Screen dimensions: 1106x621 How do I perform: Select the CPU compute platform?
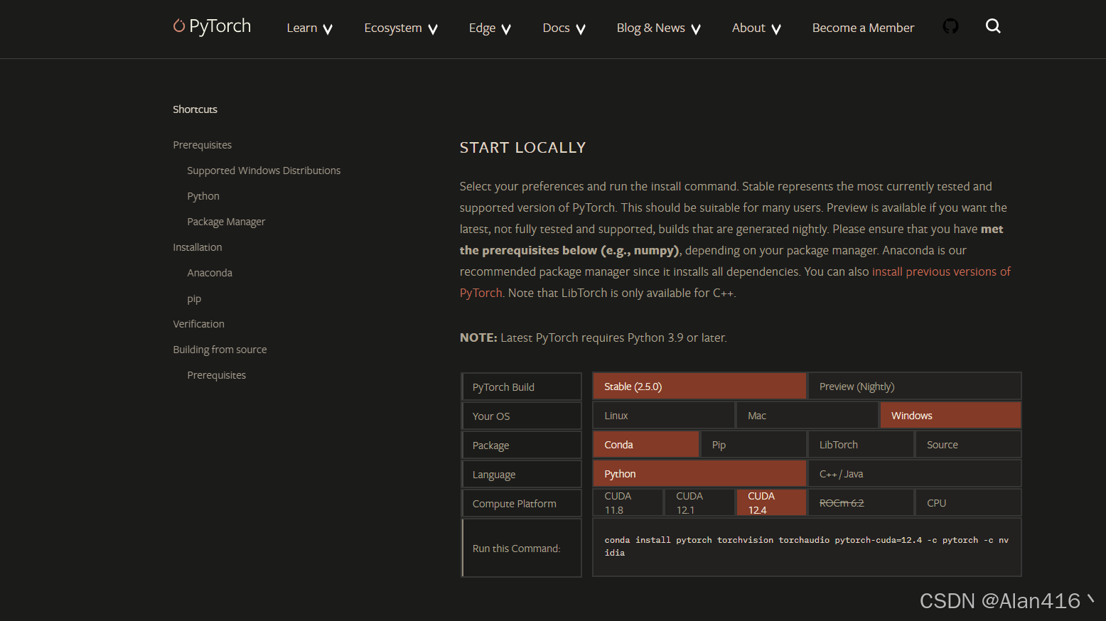968,503
